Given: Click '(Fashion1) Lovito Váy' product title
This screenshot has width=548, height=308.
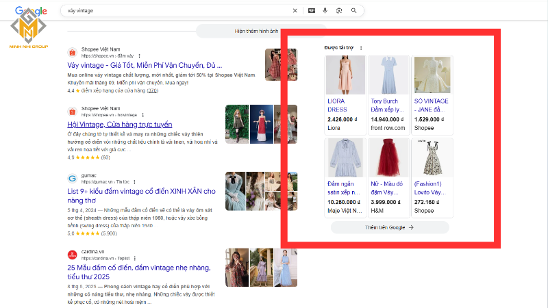Looking at the screenshot, I should pos(430,188).
